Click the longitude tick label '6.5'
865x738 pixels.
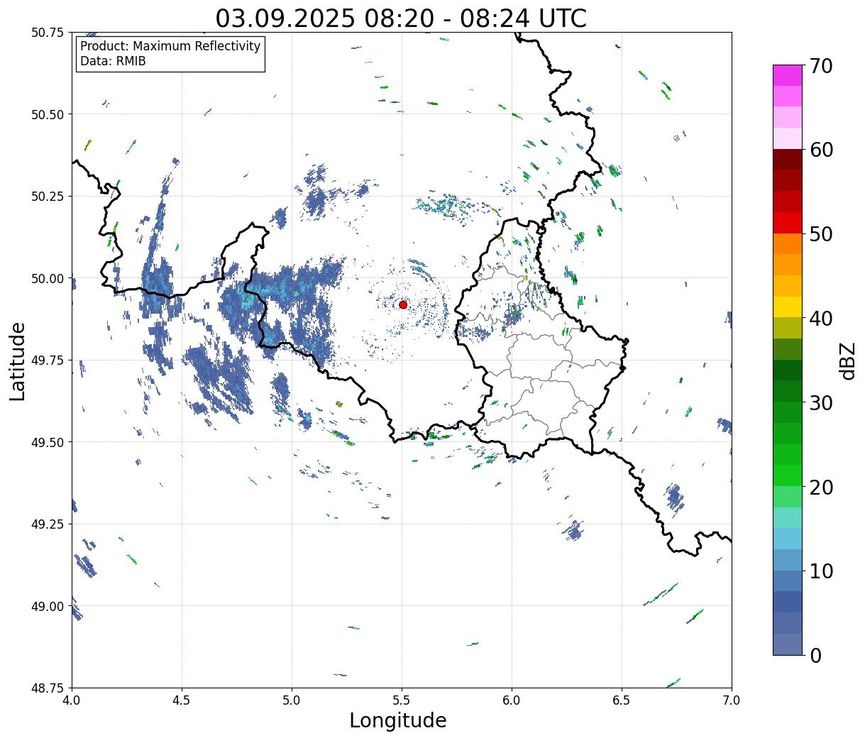(622, 700)
